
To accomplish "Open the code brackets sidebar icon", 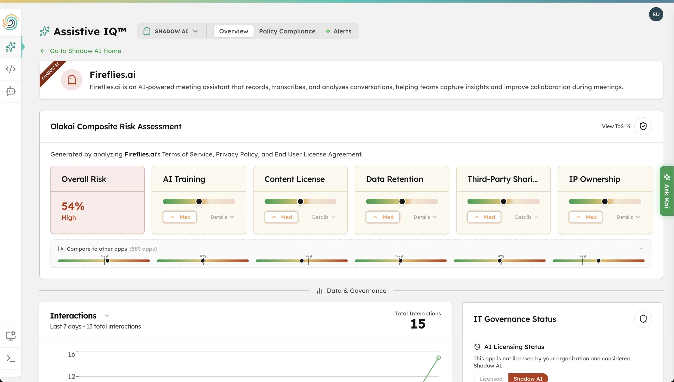I will [11, 69].
